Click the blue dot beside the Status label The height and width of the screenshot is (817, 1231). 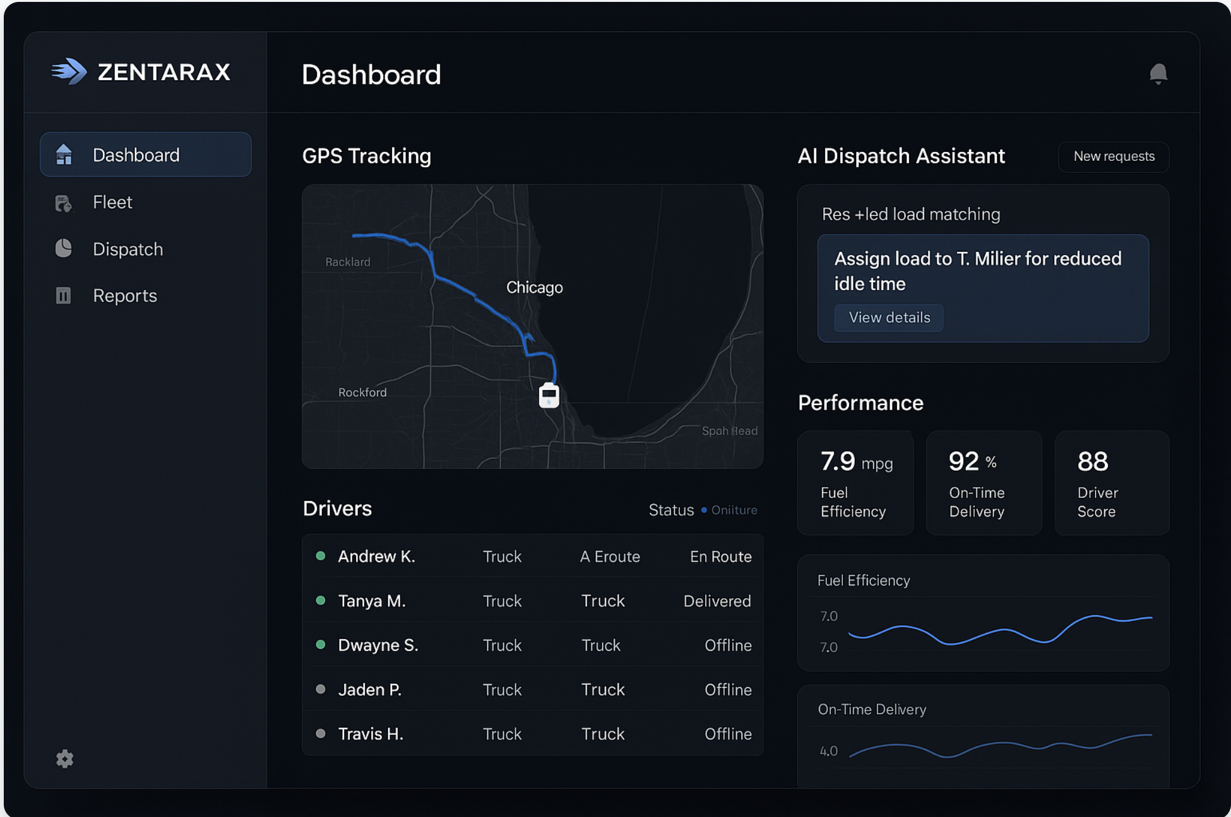(x=705, y=510)
